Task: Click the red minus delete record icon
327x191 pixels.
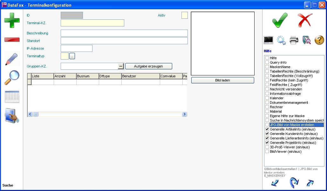Action: click(12, 40)
